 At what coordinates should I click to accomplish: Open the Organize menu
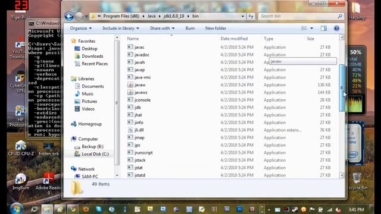pyautogui.click(x=81, y=29)
